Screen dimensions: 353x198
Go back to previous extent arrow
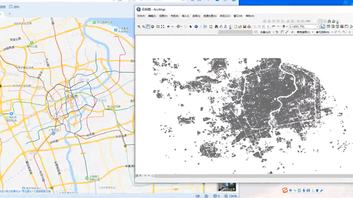[x=168, y=26]
